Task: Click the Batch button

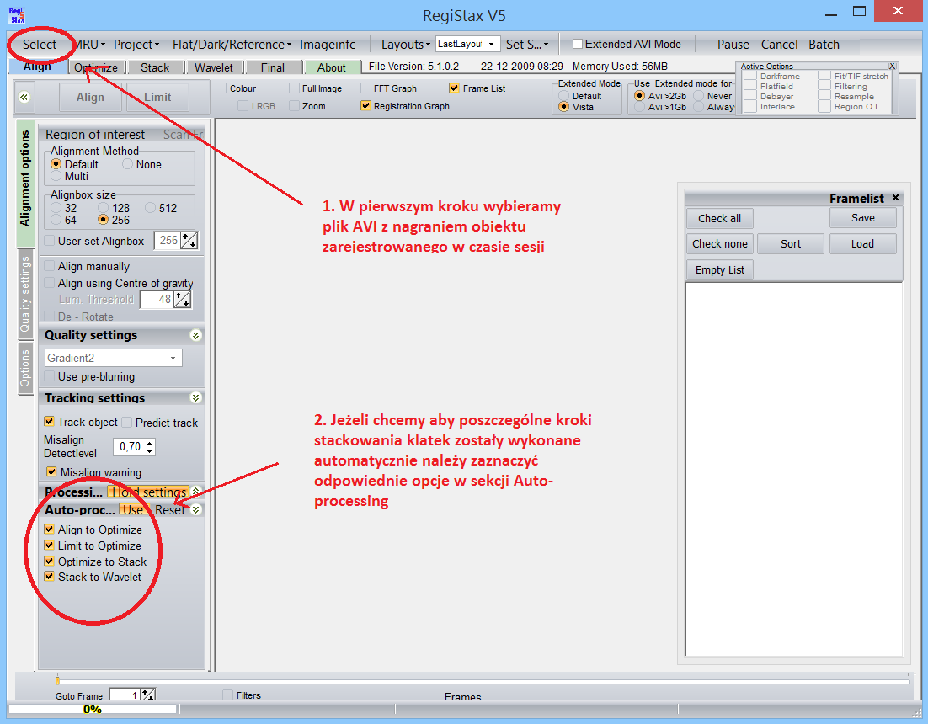Action: (824, 45)
